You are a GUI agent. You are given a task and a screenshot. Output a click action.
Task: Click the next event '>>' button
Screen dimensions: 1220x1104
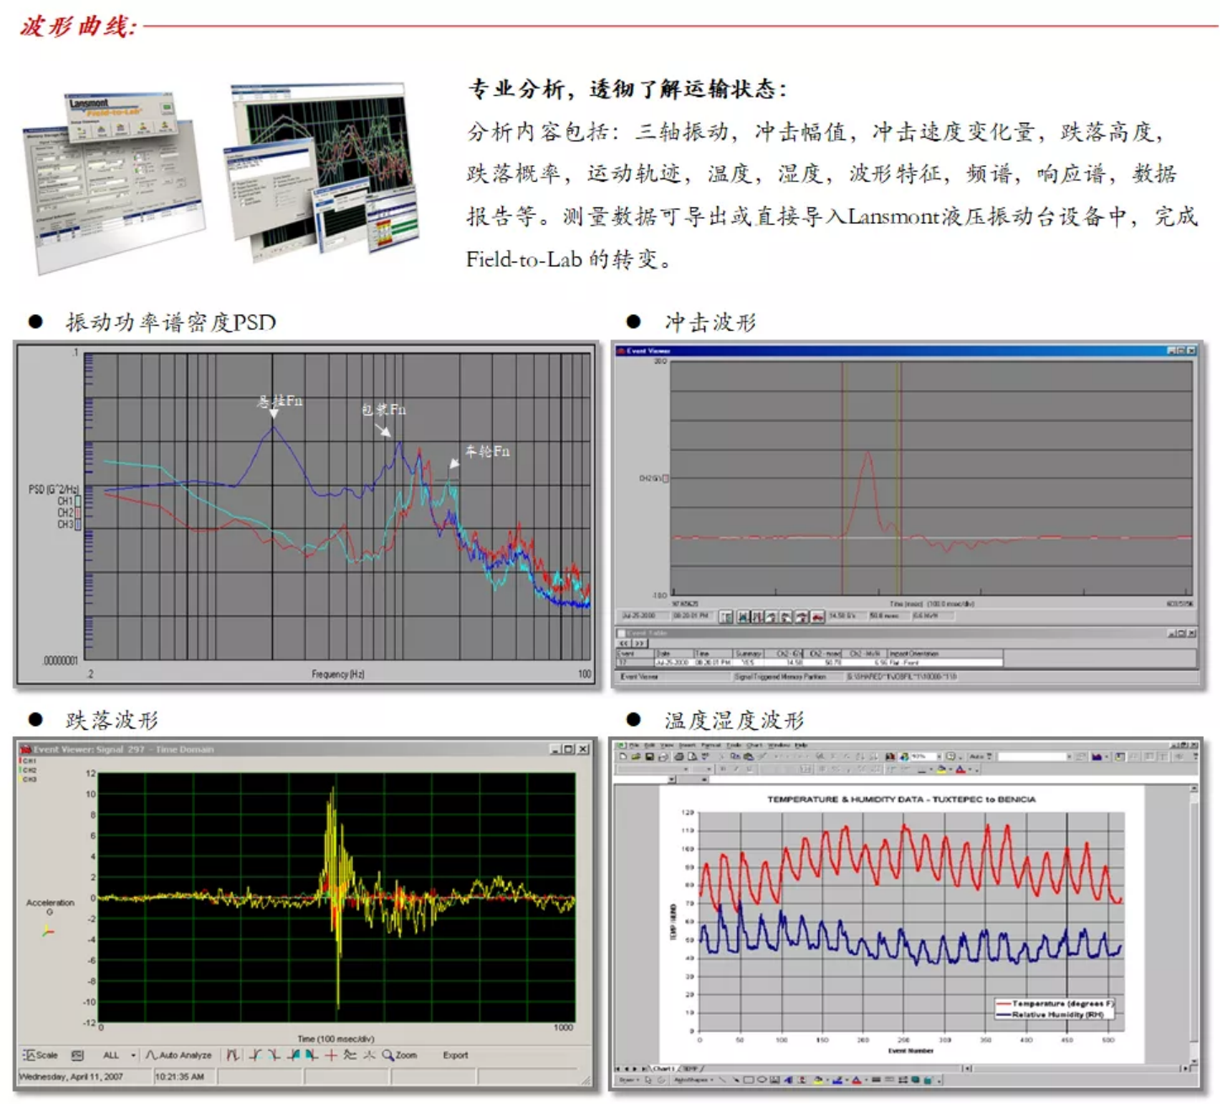[639, 643]
